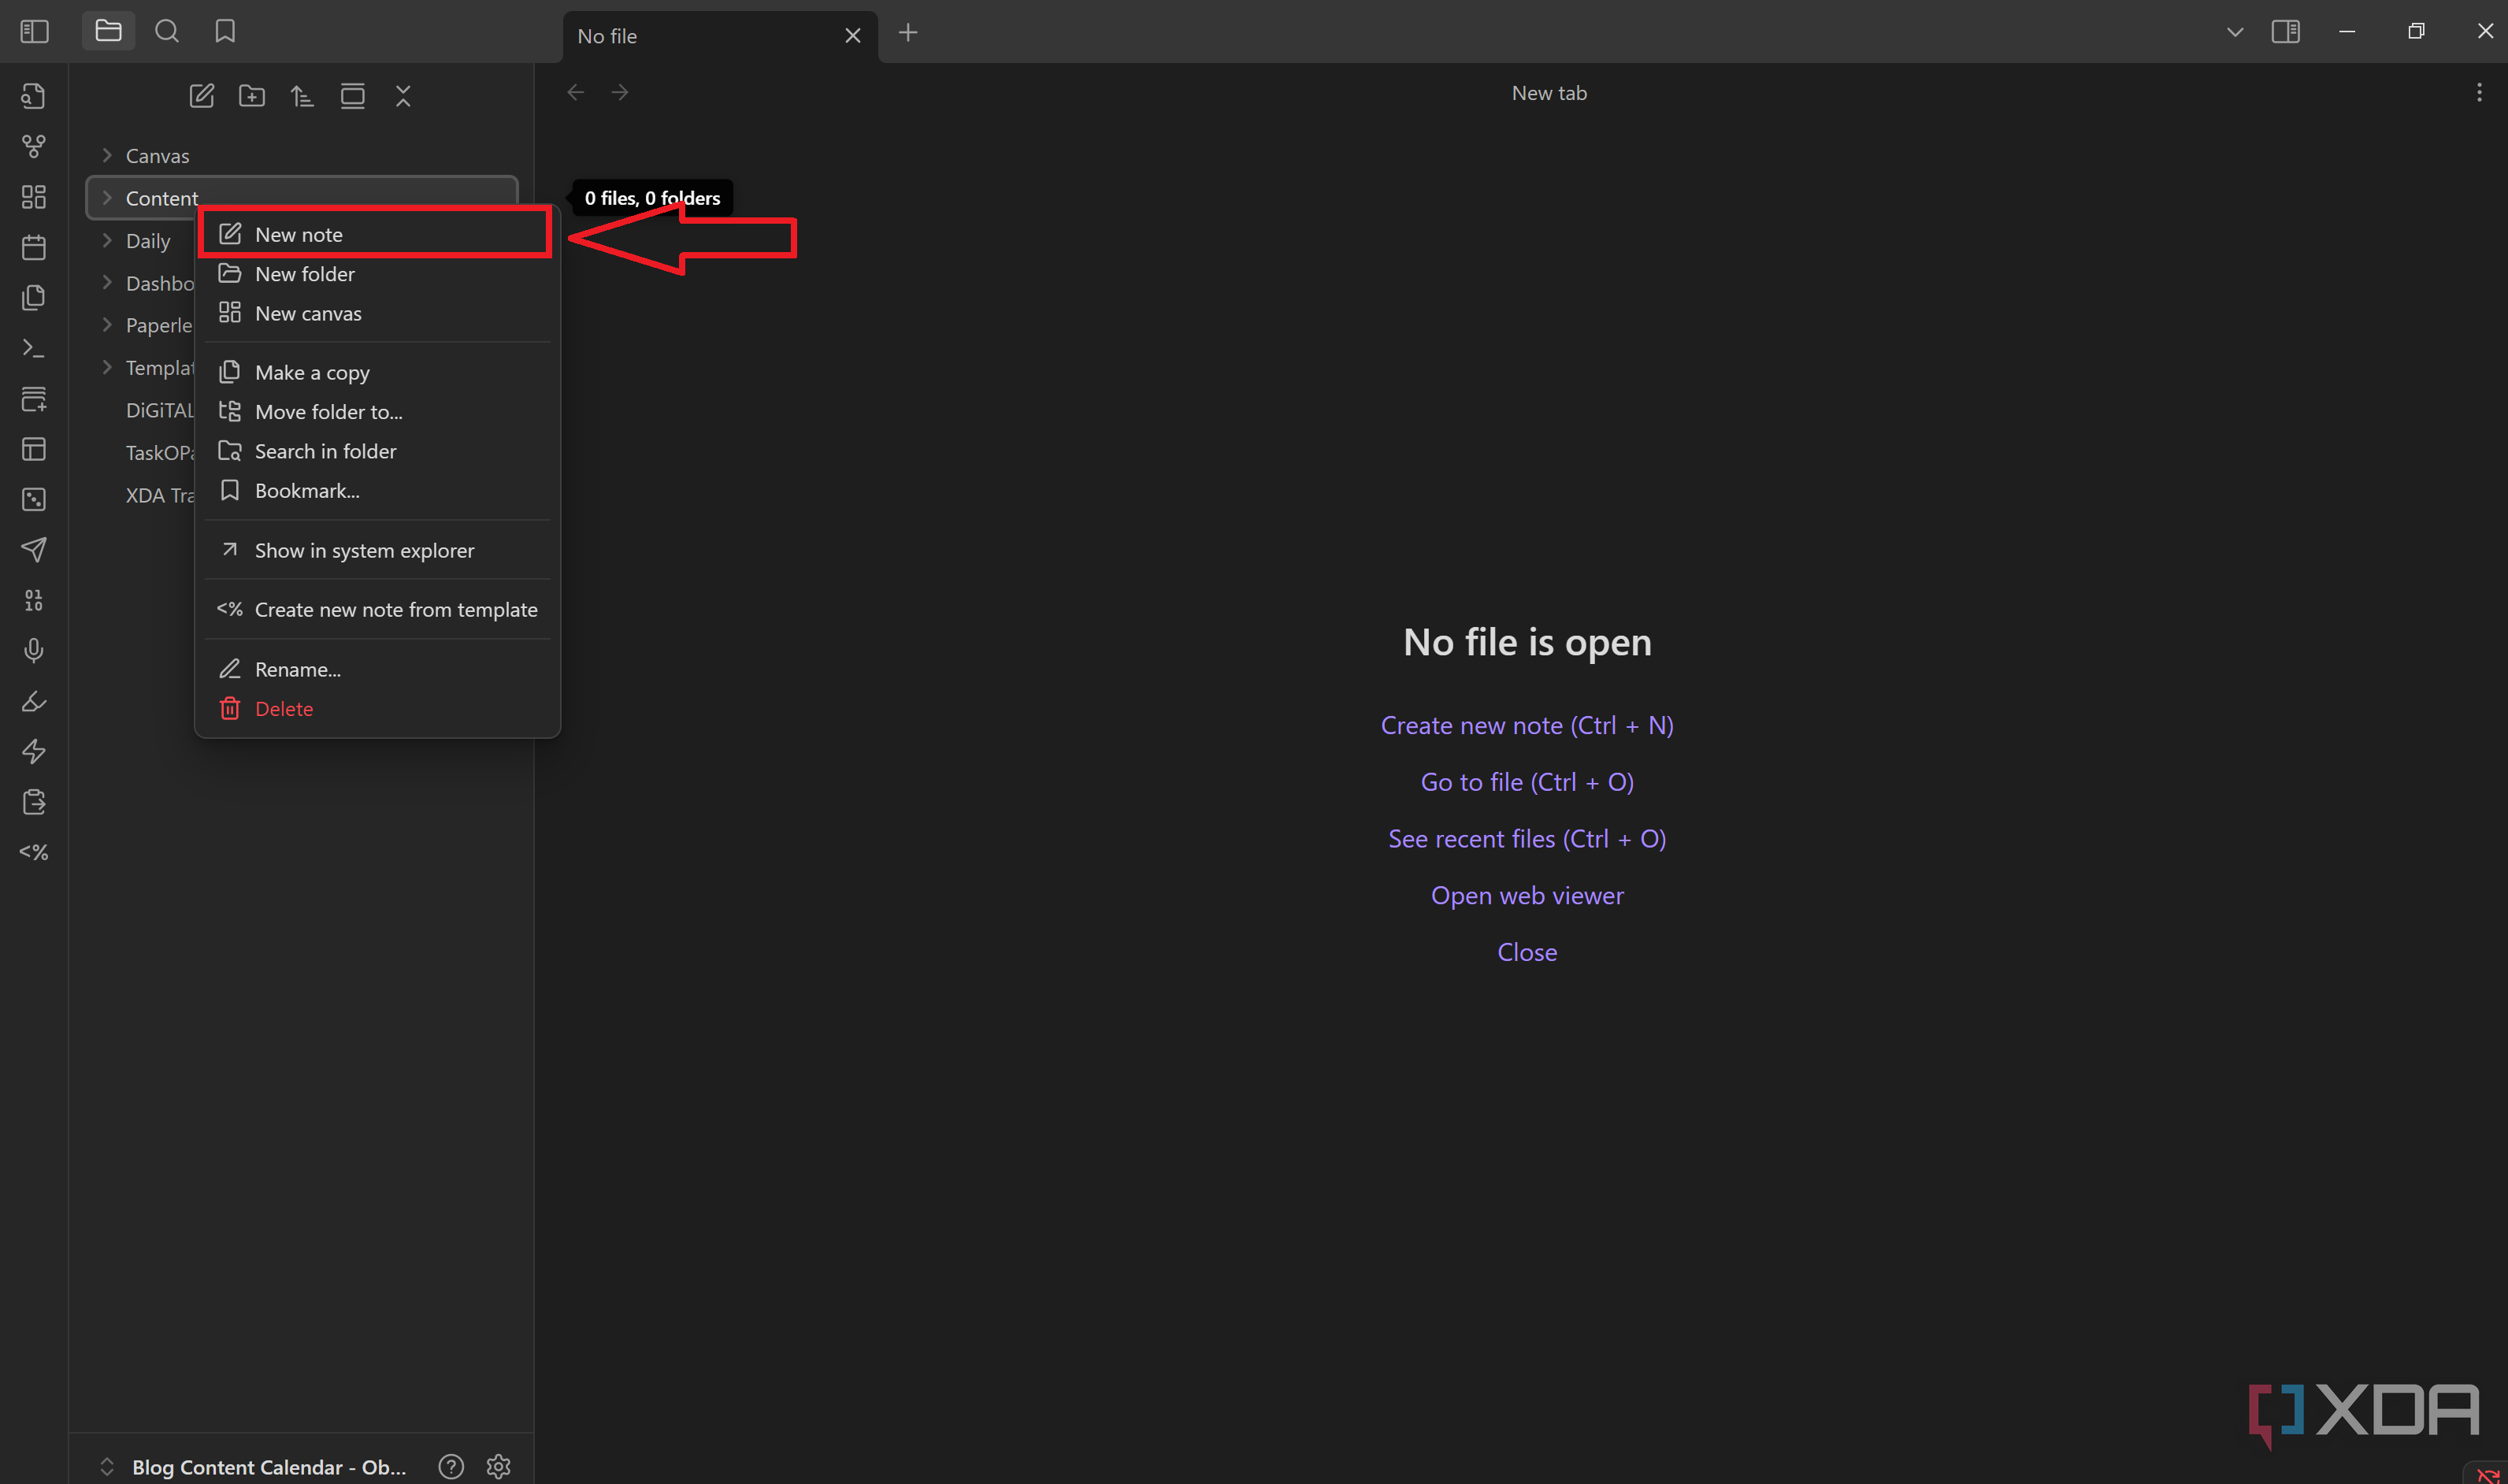Open new tab with plus button
The image size is (2508, 1484).
tap(908, 33)
